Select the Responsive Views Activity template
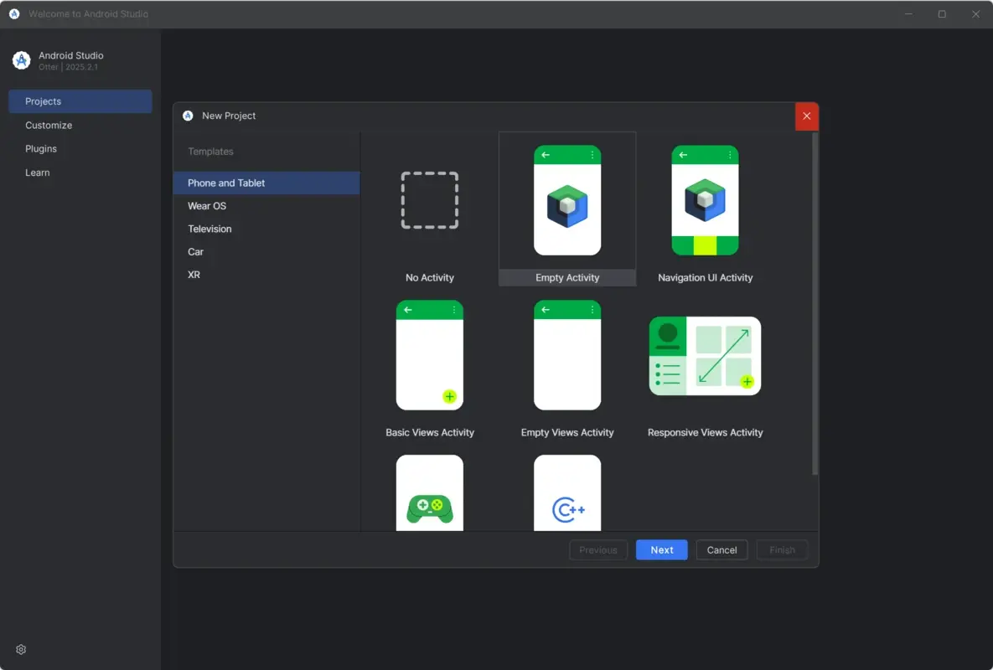The height and width of the screenshot is (670, 993). pyautogui.click(x=705, y=355)
